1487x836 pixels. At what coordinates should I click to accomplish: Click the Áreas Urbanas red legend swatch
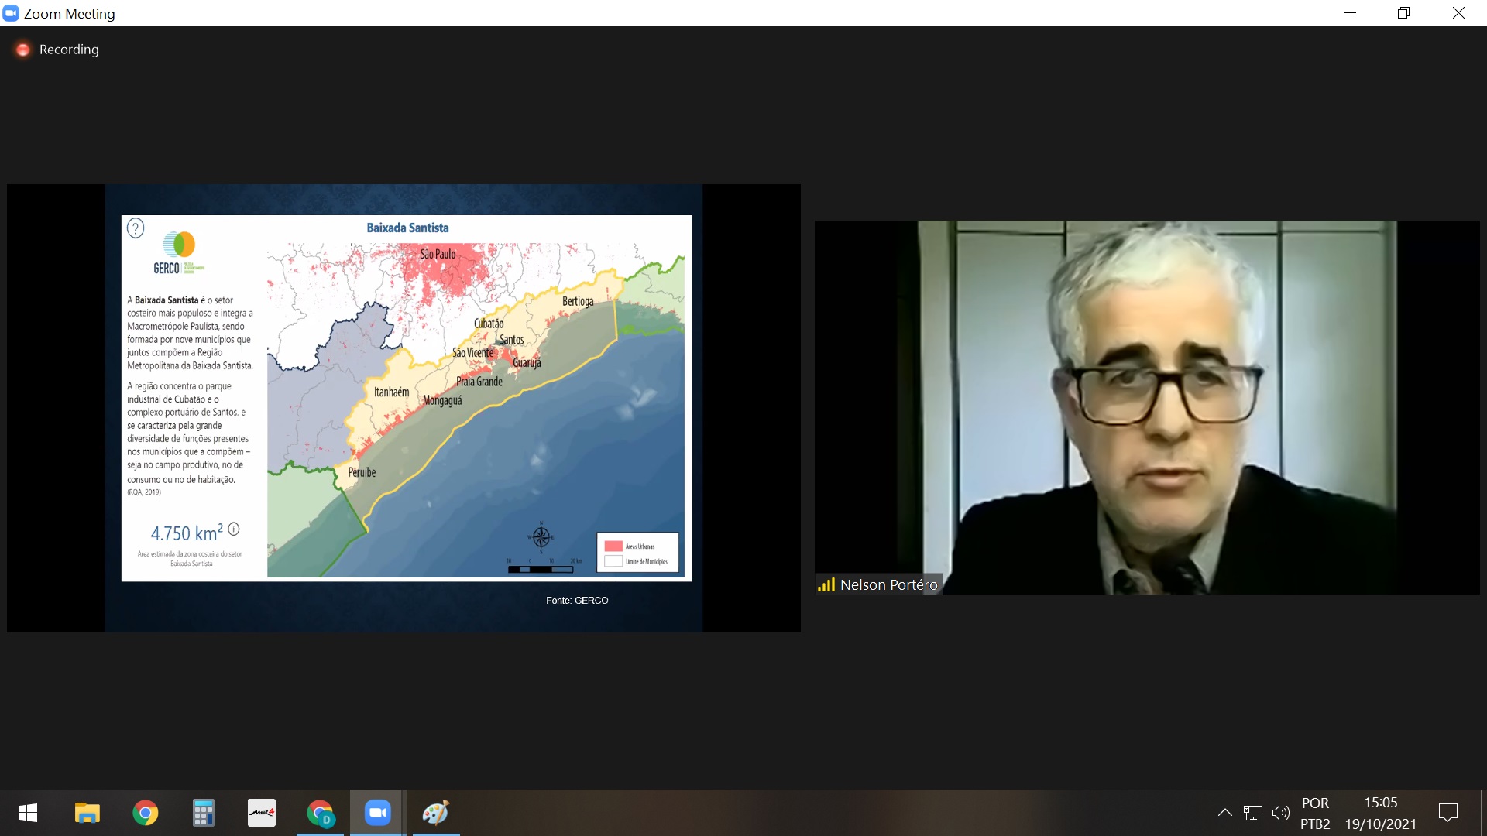613,546
